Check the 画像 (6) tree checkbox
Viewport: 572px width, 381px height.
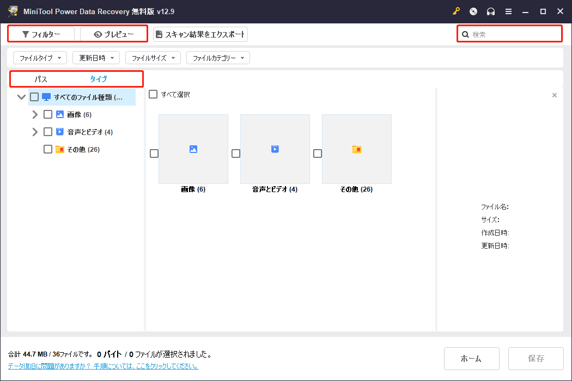(48, 114)
